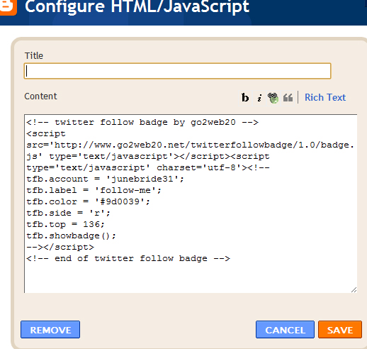Click the insert link icon

273,98
